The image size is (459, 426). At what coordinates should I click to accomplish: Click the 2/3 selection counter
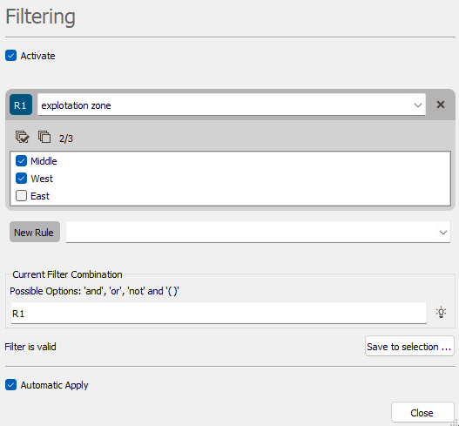click(66, 139)
